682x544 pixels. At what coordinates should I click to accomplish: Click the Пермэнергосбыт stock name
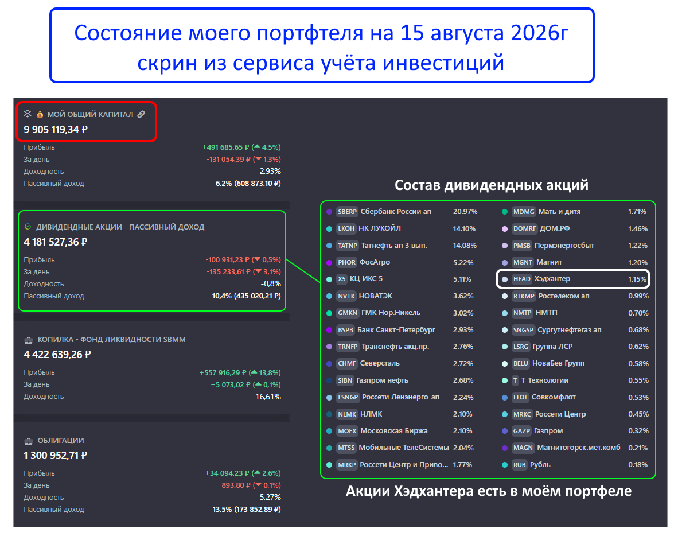(564, 246)
